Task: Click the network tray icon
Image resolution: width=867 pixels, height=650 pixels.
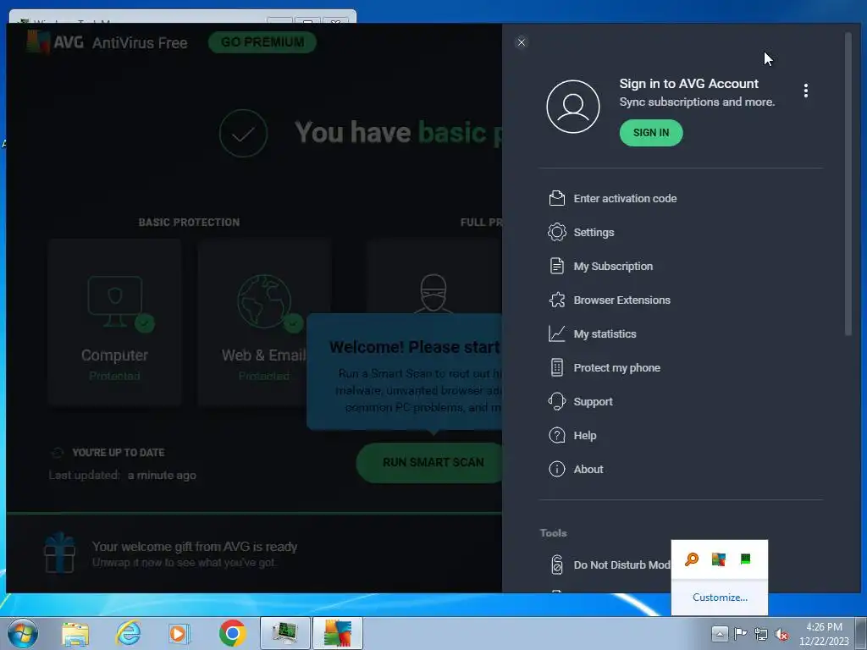Action: point(761,634)
